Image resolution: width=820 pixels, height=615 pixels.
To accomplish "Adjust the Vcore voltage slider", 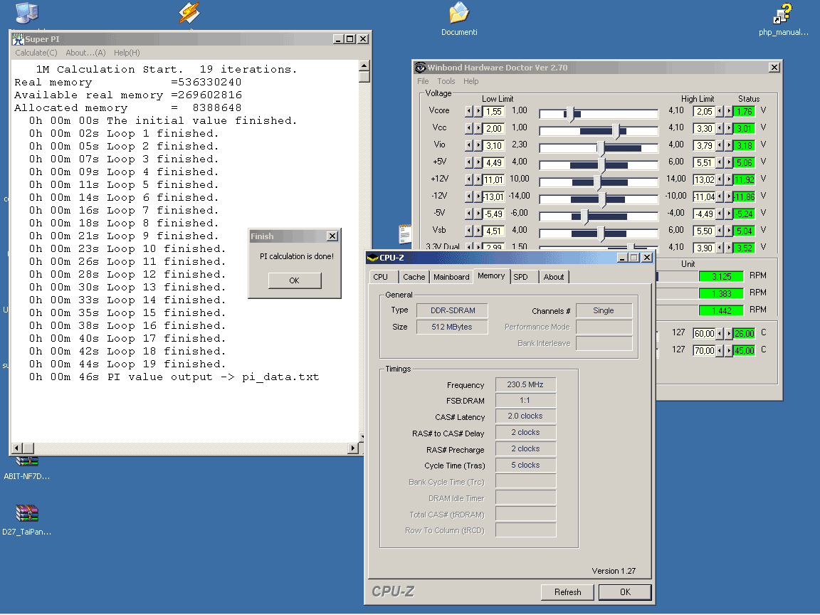I will 570,113.
